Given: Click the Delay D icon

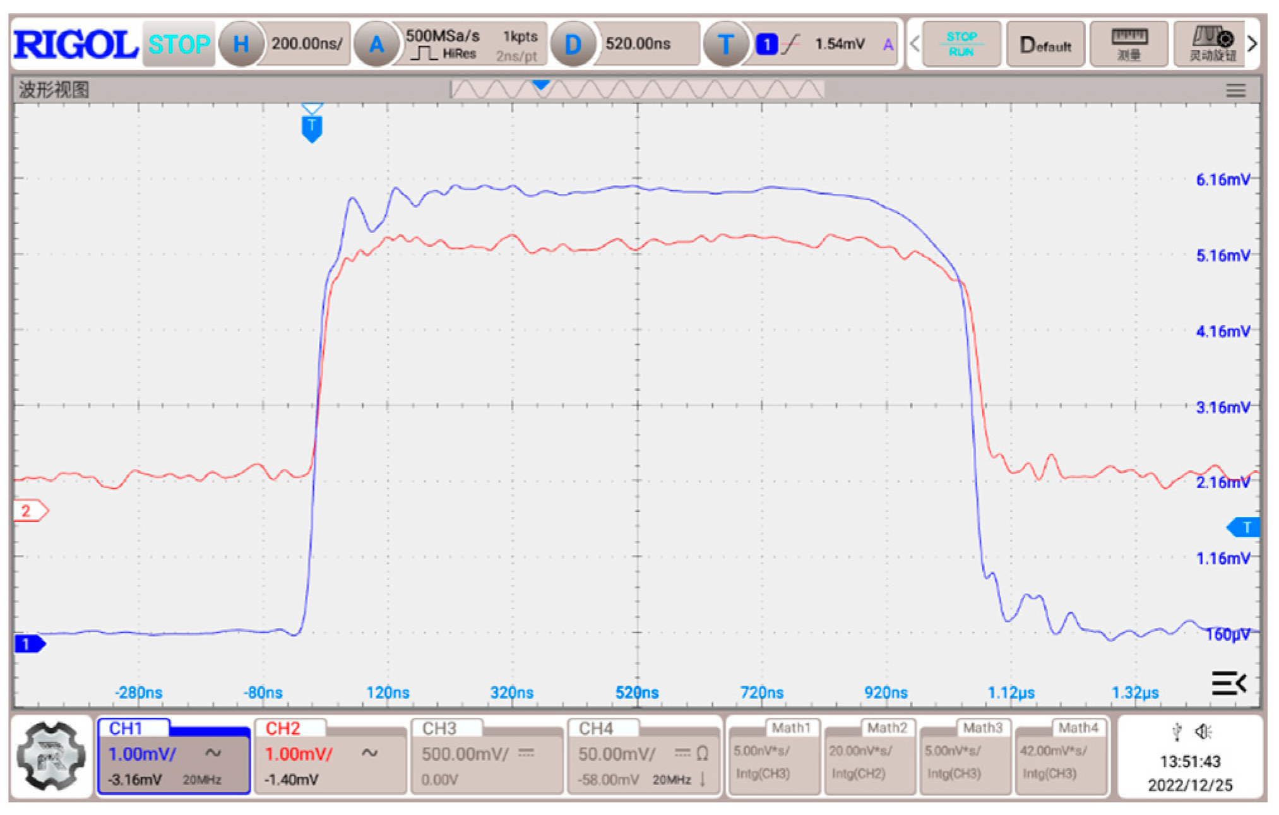Looking at the screenshot, I should 572,44.
